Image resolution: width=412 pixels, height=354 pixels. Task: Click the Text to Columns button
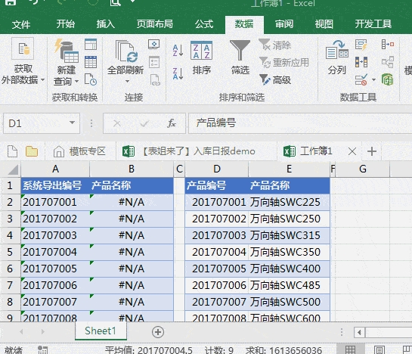coord(337,57)
